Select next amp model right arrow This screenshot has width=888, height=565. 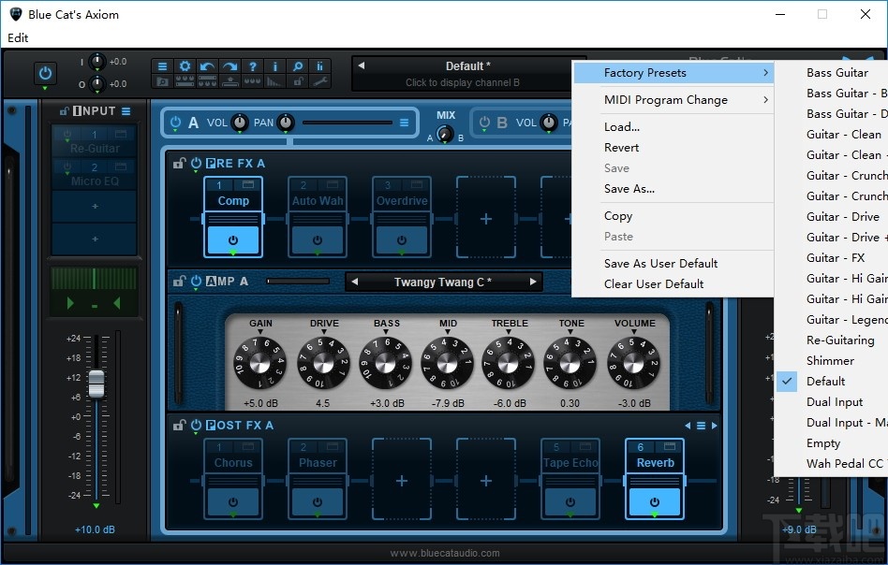pyautogui.click(x=532, y=282)
